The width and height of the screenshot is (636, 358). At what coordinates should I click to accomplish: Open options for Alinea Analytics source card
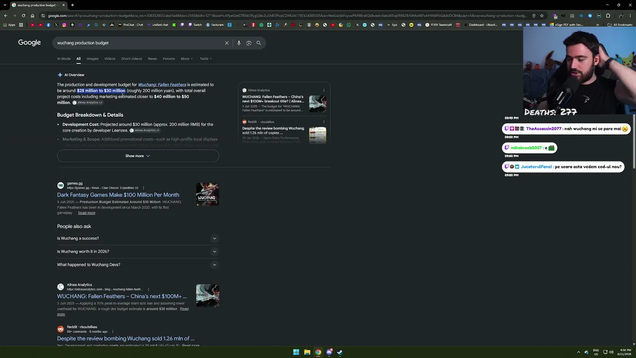click(x=324, y=90)
